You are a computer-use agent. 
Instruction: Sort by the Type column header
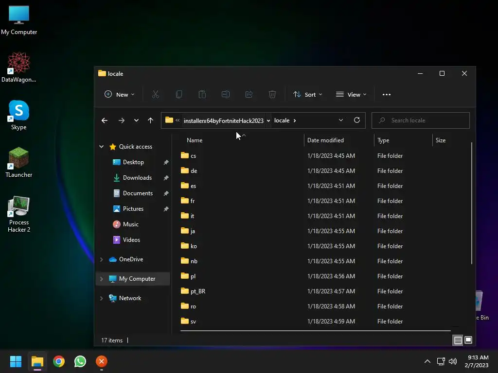click(x=383, y=140)
